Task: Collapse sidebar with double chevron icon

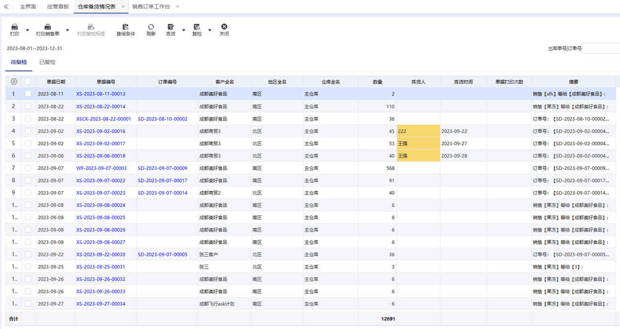Action: click(6, 7)
